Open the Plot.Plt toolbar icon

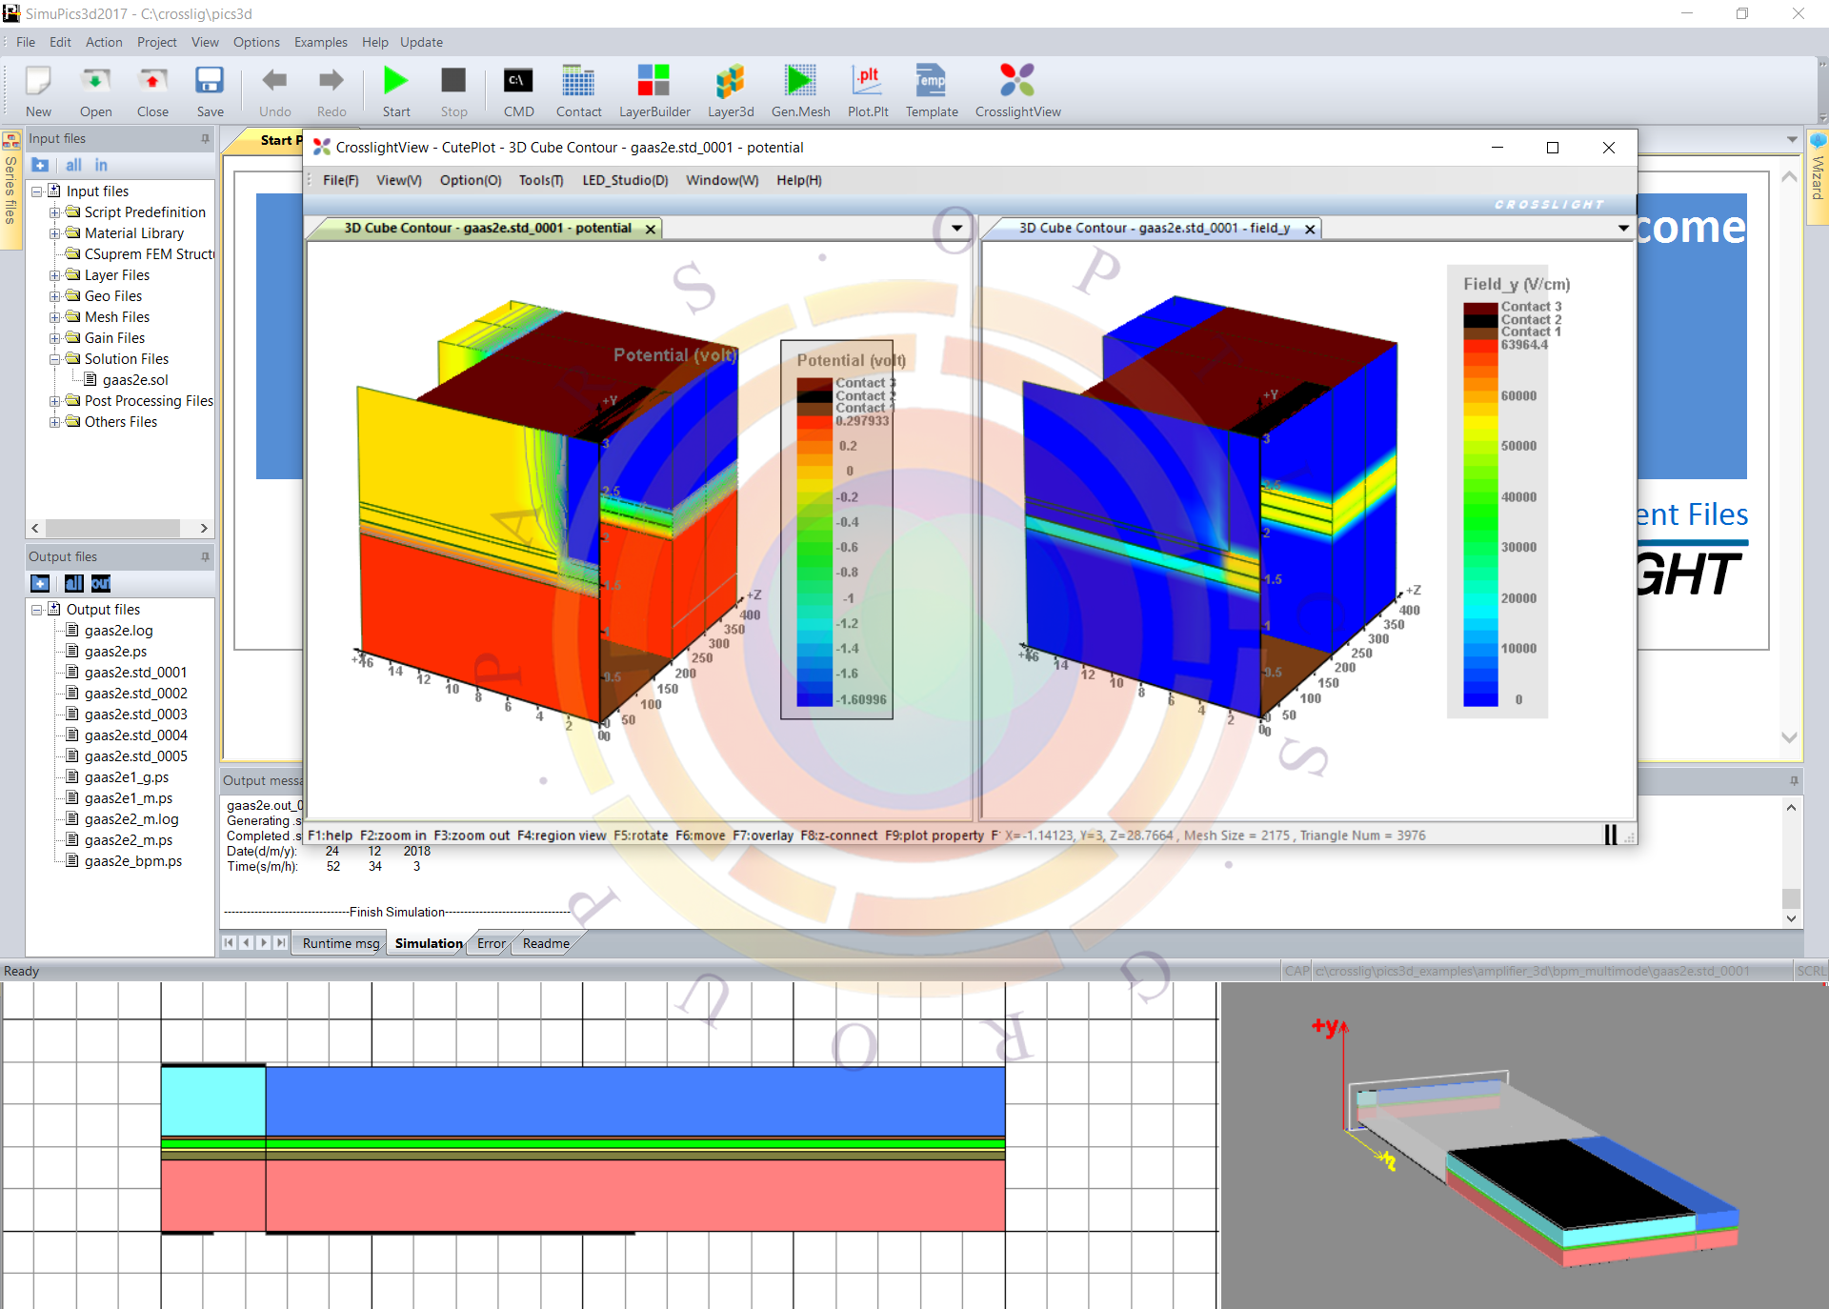(868, 91)
